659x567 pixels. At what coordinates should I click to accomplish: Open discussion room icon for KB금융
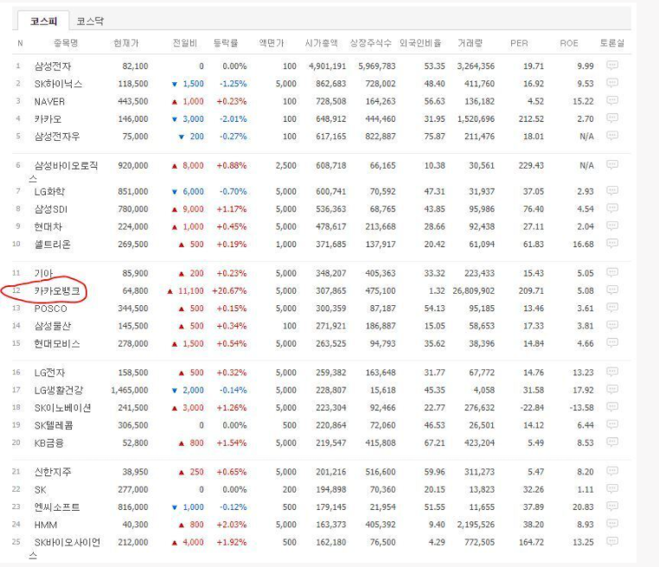(x=612, y=442)
